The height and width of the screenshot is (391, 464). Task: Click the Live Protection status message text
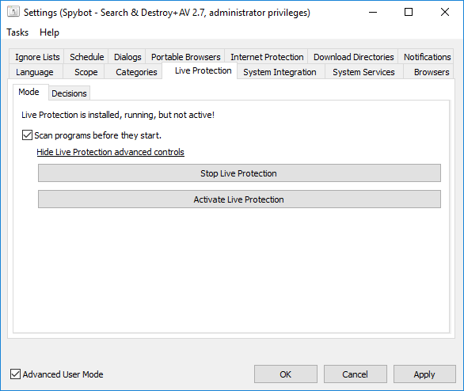pyautogui.click(x=118, y=115)
